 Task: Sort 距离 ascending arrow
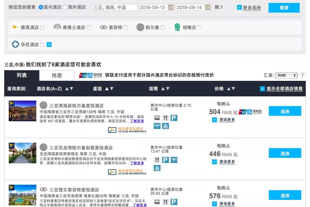click(163, 89)
